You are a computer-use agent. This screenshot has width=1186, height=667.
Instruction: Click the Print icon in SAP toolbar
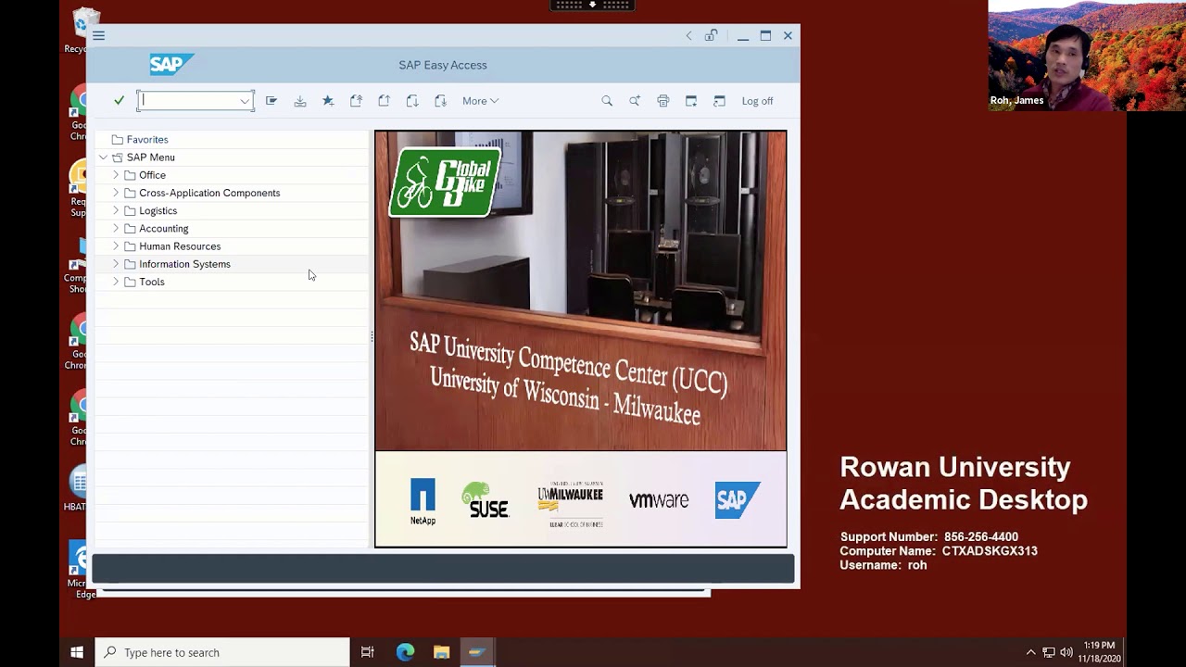coord(663,101)
